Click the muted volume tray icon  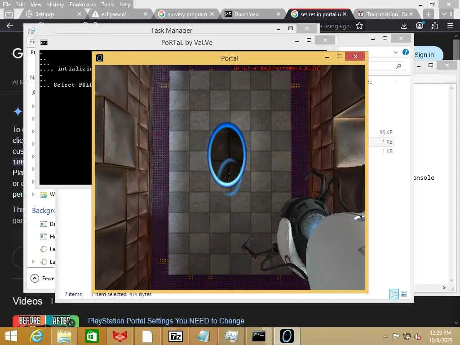[417, 336]
